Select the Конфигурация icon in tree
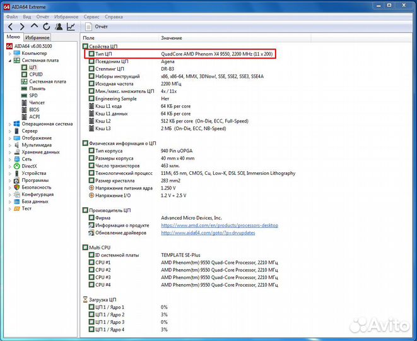 [17, 194]
